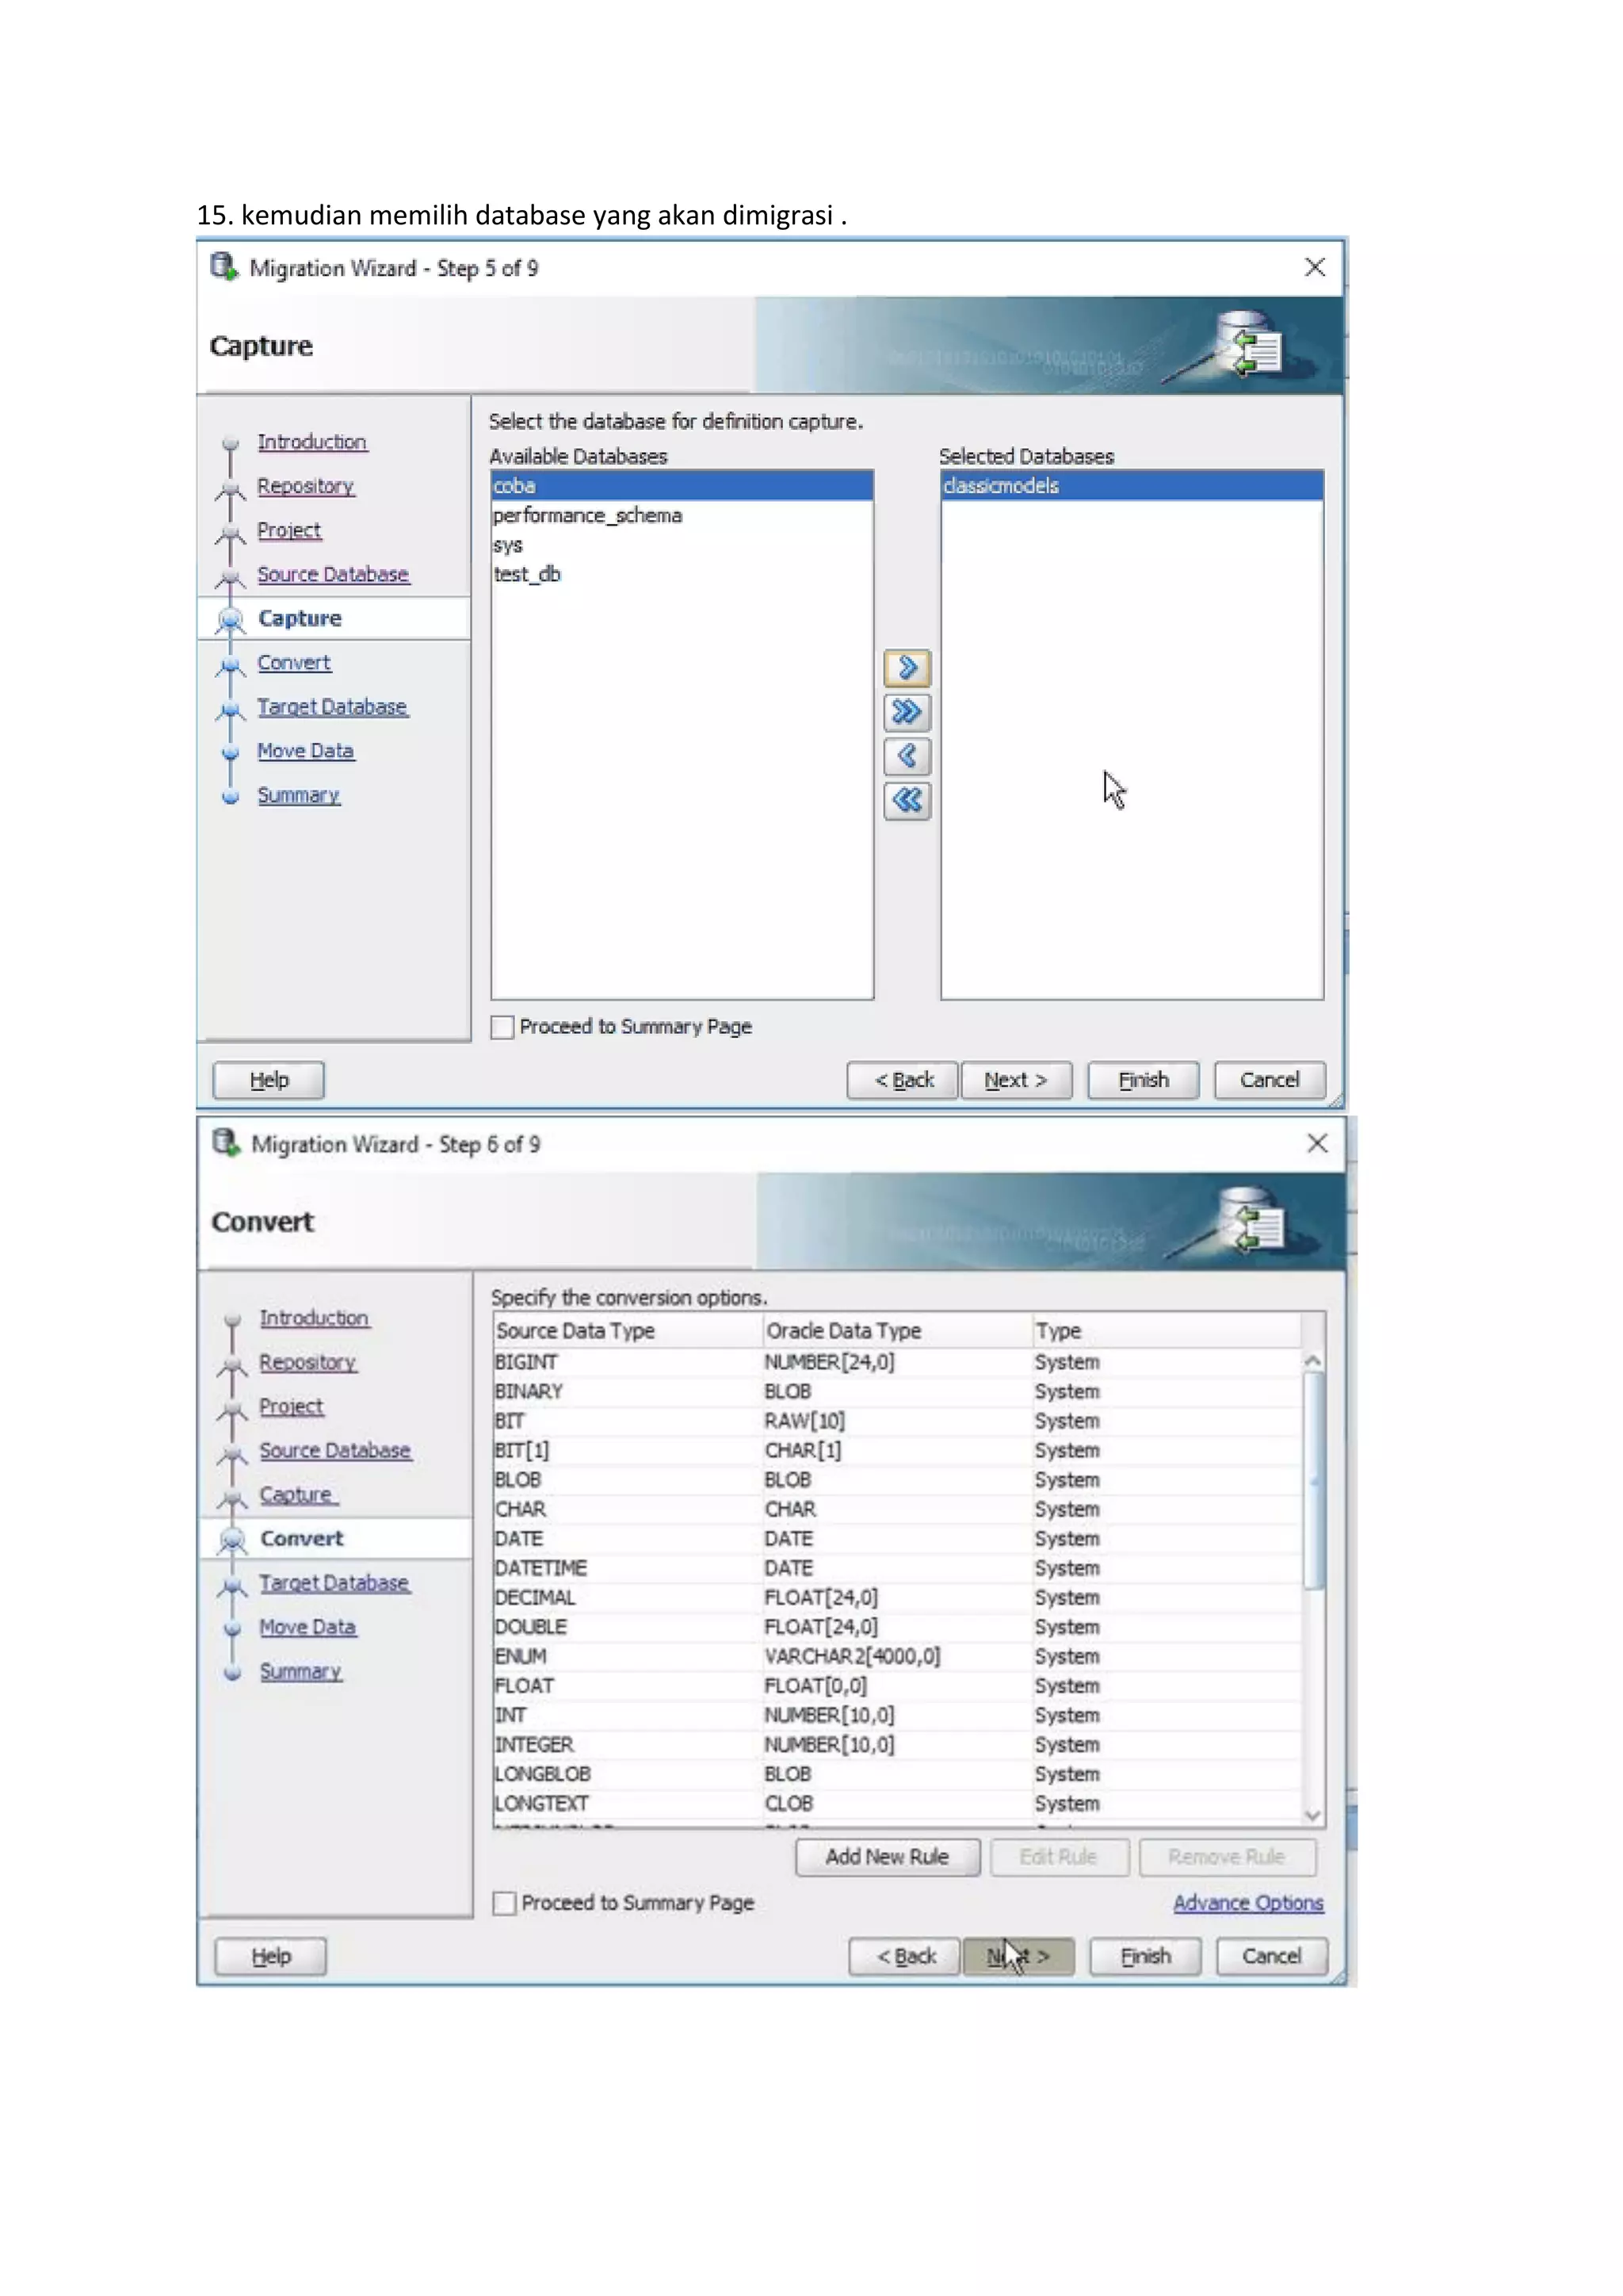Select classicmodels in Selected Databases

click(1132, 486)
